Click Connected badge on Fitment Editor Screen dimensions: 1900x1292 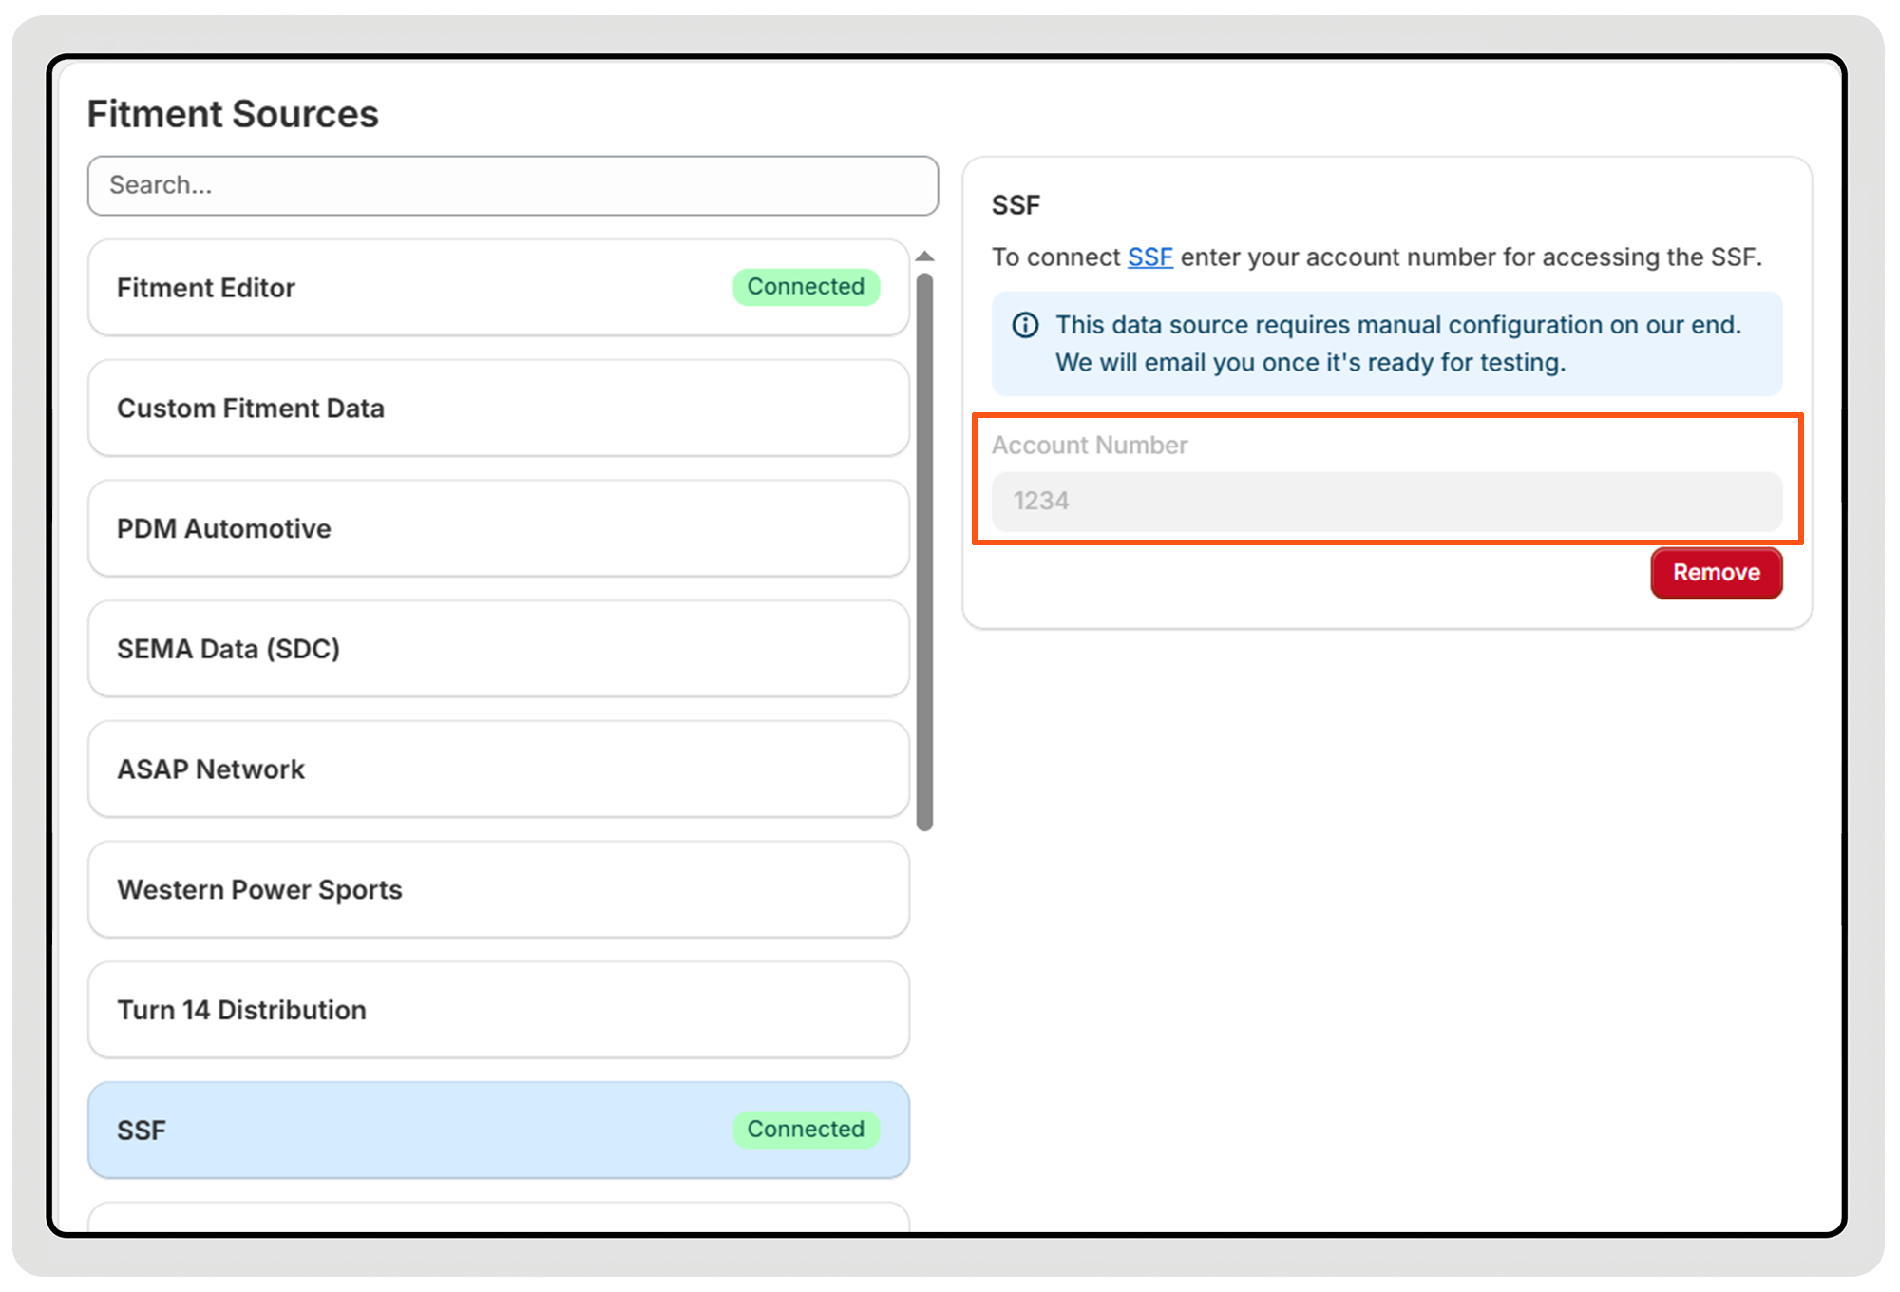(x=806, y=287)
